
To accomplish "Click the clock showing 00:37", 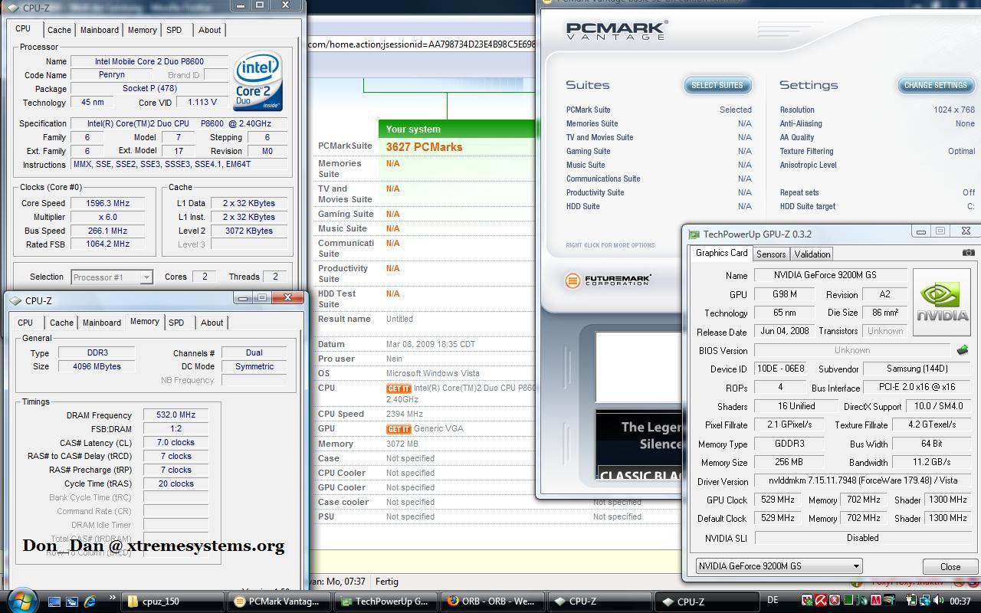I will click(960, 602).
